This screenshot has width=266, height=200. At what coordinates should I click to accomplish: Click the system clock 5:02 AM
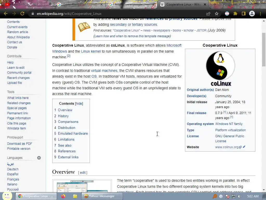pyautogui.click(x=253, y=196)
